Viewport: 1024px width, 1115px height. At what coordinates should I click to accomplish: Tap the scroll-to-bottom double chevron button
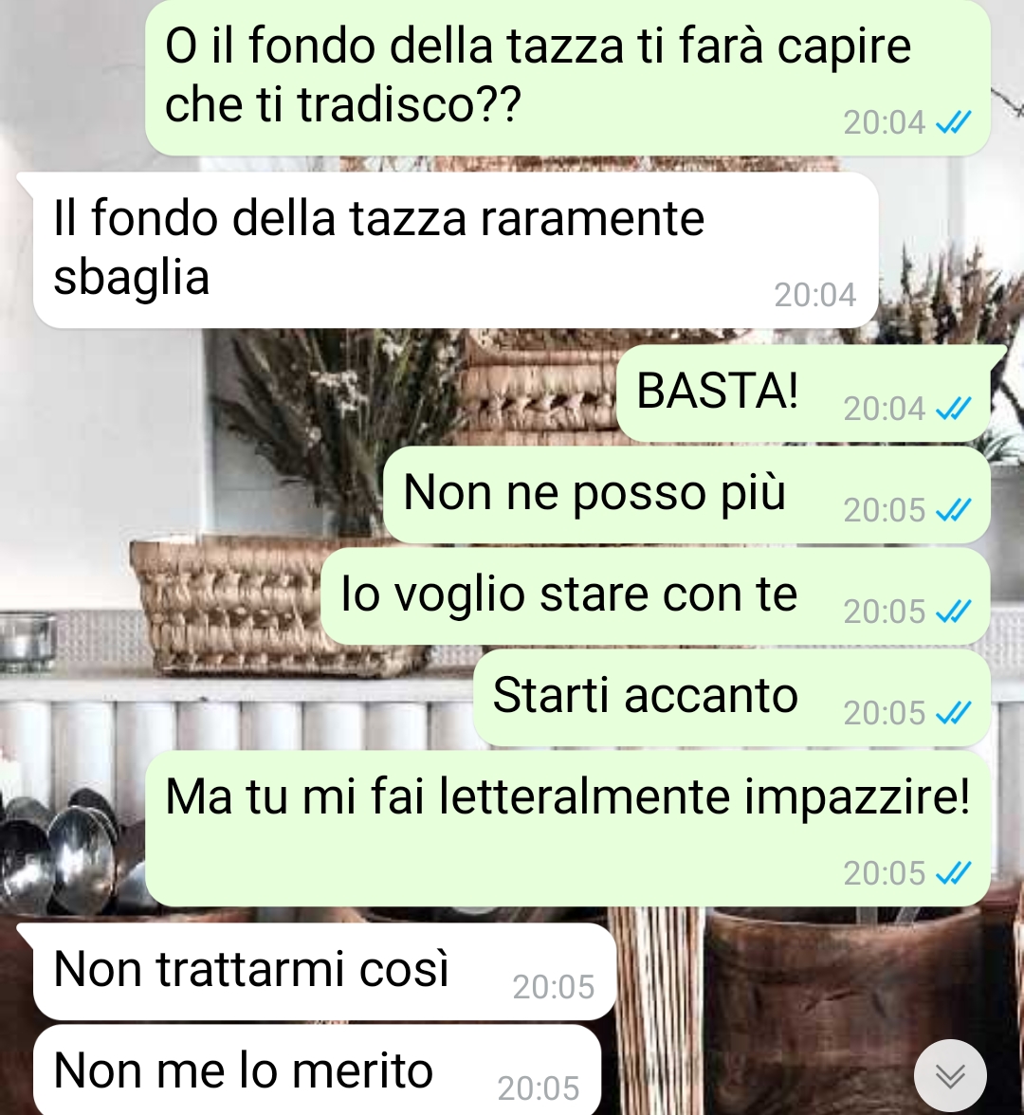pos(949,1076)
